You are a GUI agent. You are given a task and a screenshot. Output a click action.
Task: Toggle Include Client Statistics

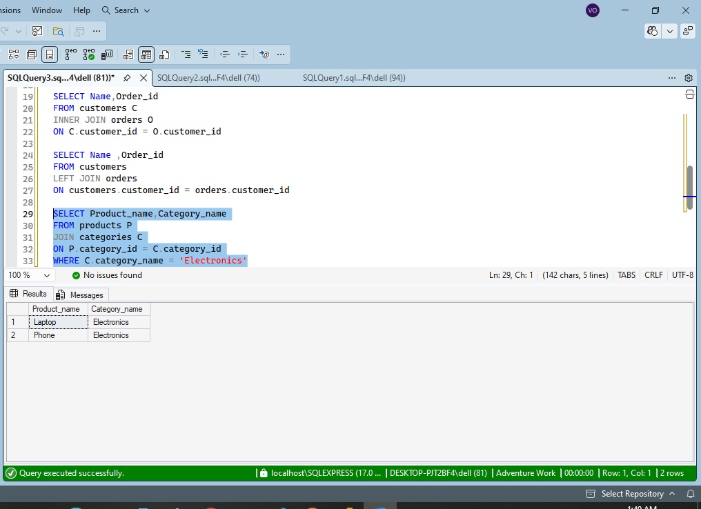pos(107,54)
